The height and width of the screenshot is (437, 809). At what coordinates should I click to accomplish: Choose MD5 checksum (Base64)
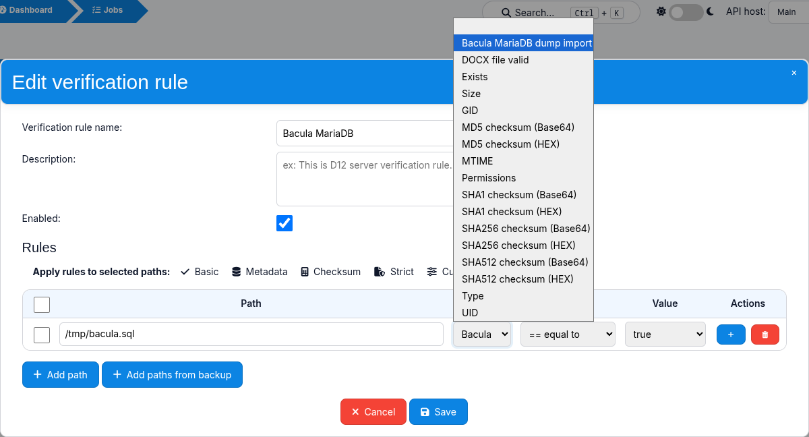[x=524, y=127]
